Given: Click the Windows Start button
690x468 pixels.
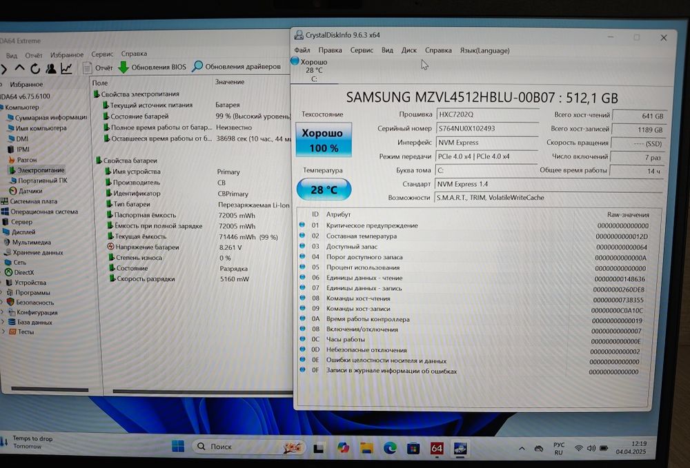Looking at the screenshot, I should [178, 447].
